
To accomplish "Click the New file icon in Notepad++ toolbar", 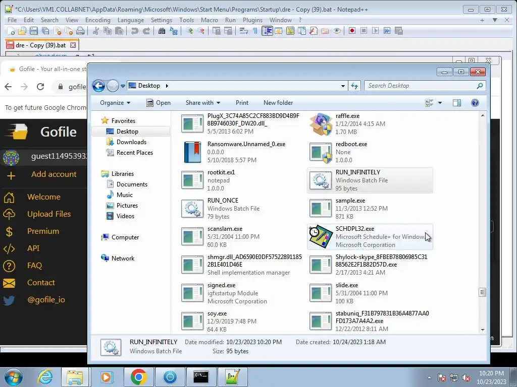I will tap(11, 31).
